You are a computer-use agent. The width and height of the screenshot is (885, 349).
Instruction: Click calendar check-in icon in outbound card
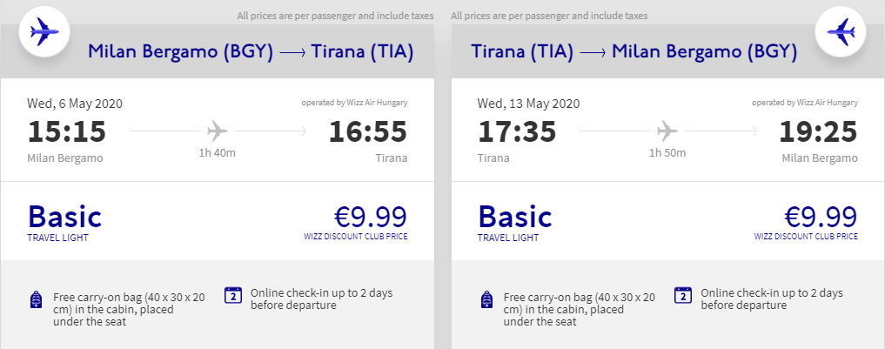[x=233, y=295]
